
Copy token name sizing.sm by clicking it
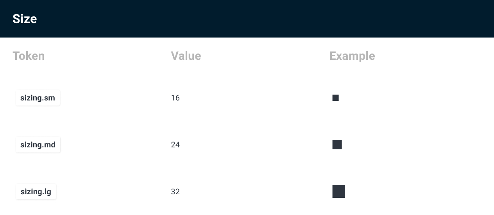38,98
